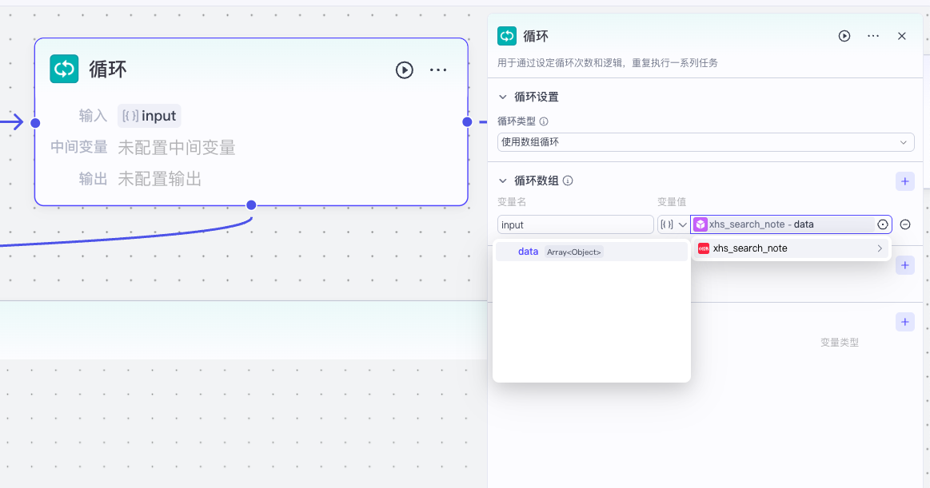Screen dimensions: 930x488
Task: Click the node's right output connection port
Action: (x=467, y=122)
